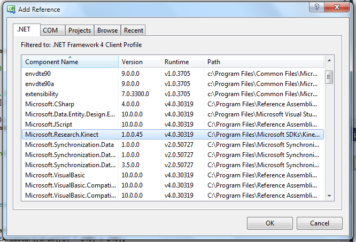
Task: Confirm with the OK button
Action: 270,223
